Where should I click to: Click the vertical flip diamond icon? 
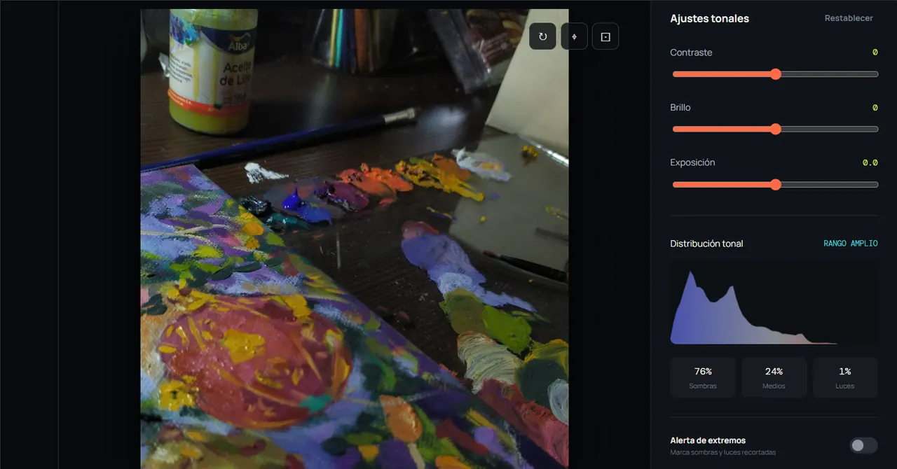pyautogui.click(x=574, y=36)
